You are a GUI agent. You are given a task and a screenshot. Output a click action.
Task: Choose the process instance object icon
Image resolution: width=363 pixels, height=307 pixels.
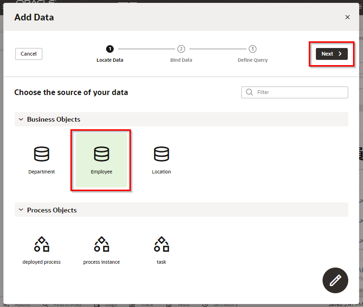(101, 245)
